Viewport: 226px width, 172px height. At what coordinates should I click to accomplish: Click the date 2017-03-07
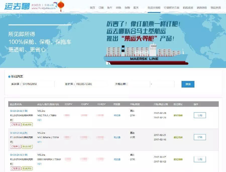coord(160,157)
